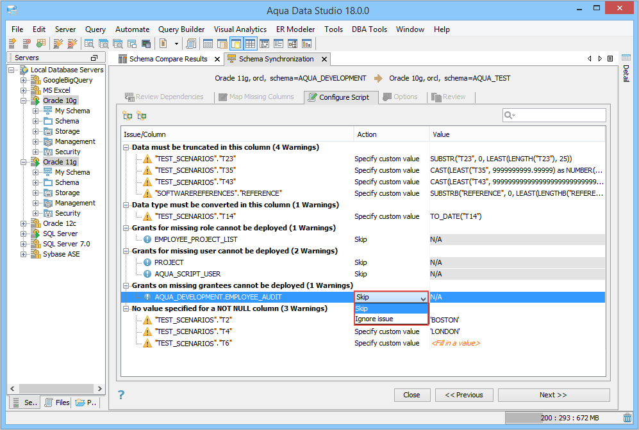The image size is (639, 430).
Task: Open the Query menu
Action: (95, 29)
